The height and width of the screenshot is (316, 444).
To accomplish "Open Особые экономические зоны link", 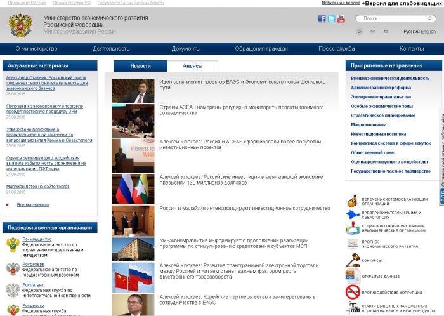I will (382, 106).
